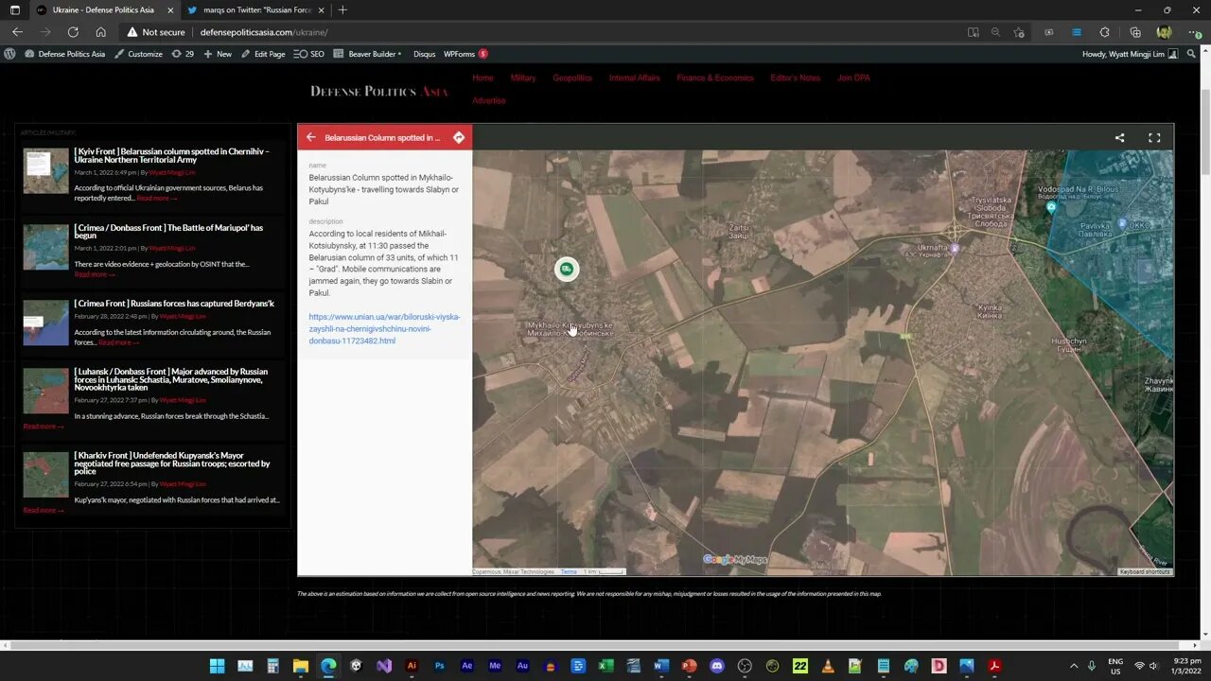Open the Advertise menu item
This screenshot has width=1211, height=681.
[489, 100]
